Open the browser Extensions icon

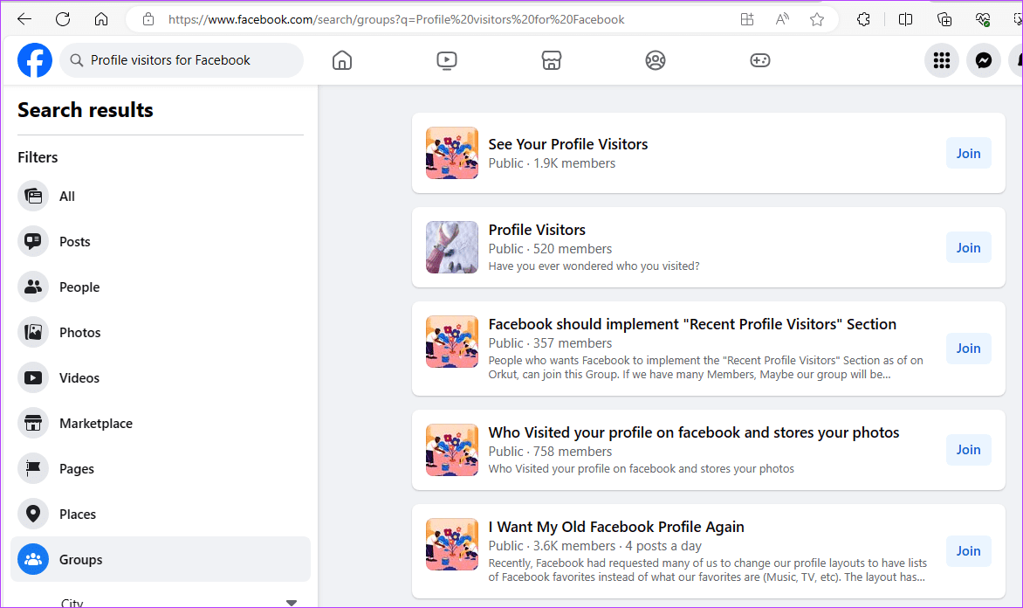[x=863, y=18]
